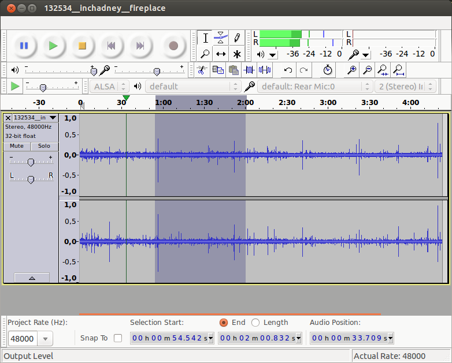Screen dimensions: 452x363
Task: Open the Sync-Lock clock tool
Action: point(328,70)
